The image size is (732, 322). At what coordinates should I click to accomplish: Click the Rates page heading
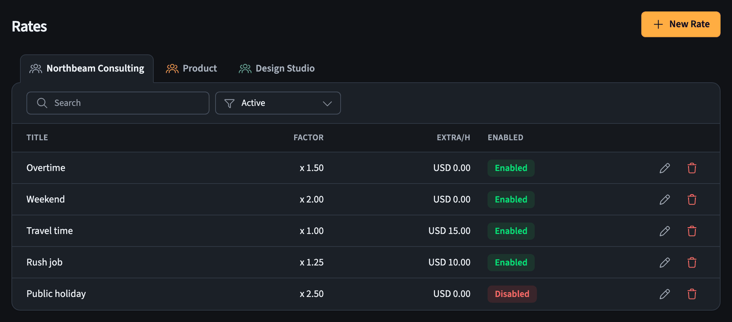(29, 27)
